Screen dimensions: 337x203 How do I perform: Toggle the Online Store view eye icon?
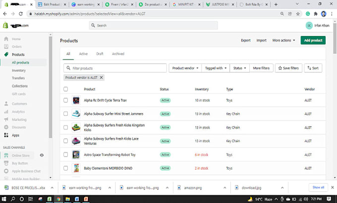tap(42, 155)
